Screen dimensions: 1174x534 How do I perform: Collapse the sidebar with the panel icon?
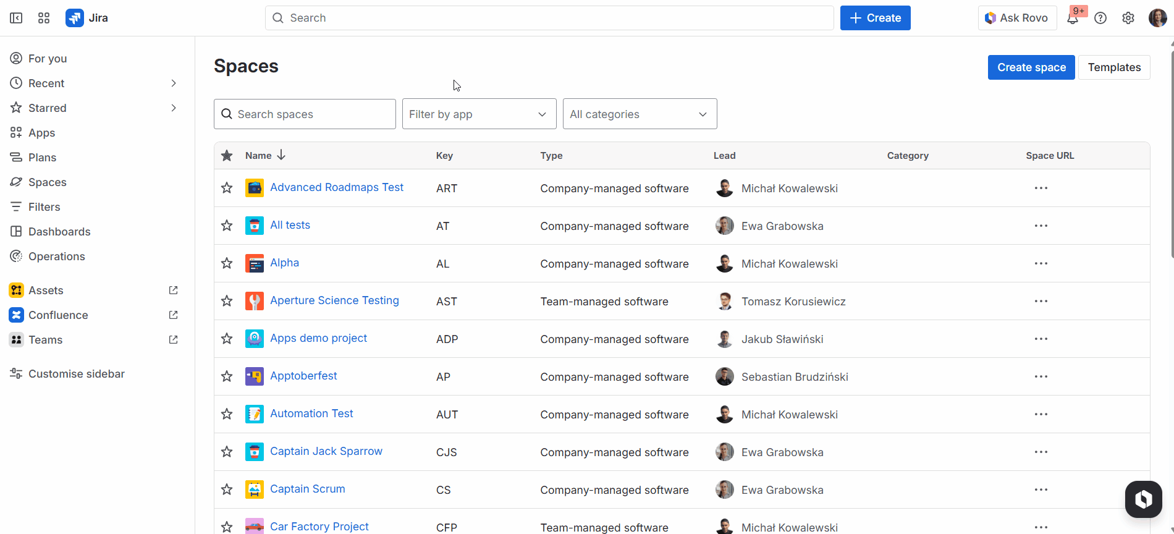pyautogui.click(x=16, y=18)
